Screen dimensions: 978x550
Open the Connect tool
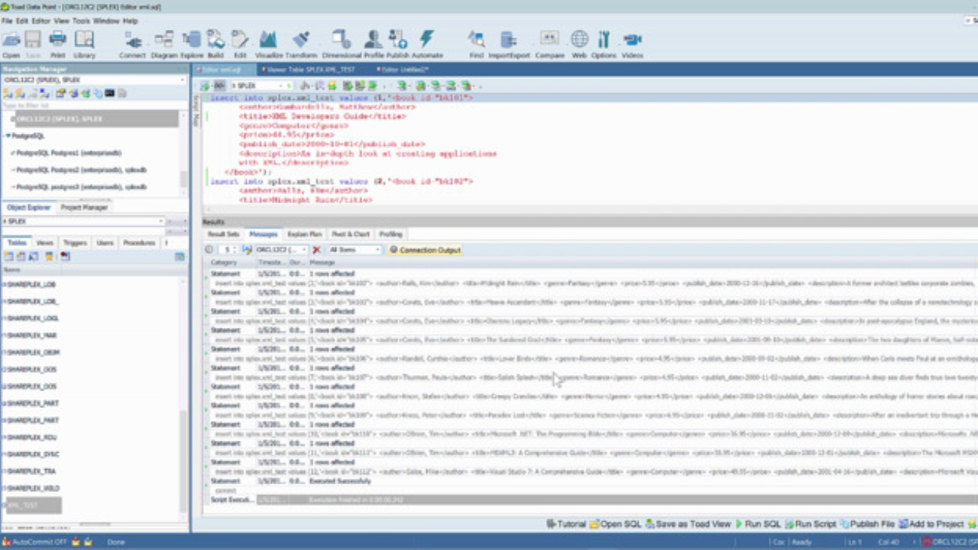(134, 42)
